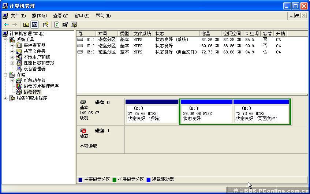Screen dimensions: 310x194
Task: Sort by the 开销 column header
Action: point(281,34)
